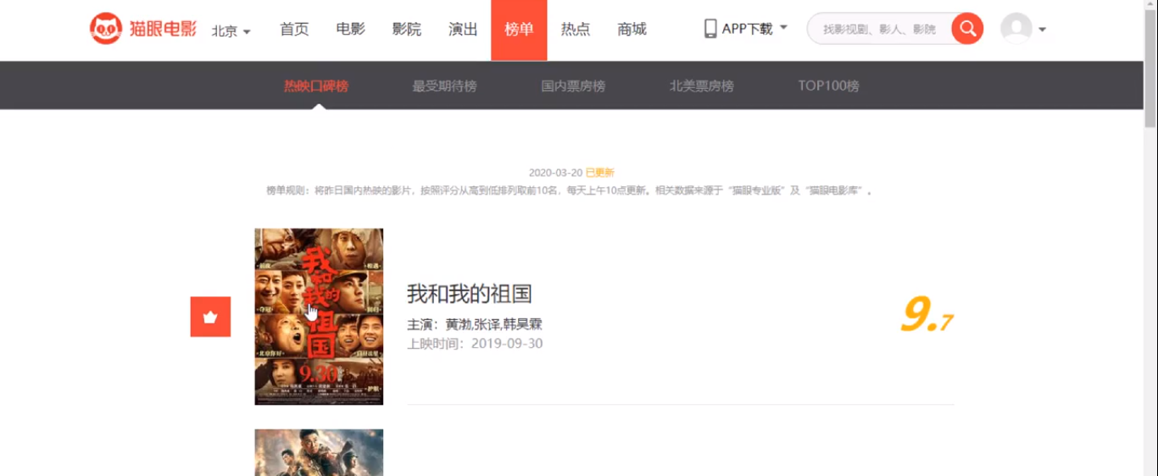Open the 电影 navigation item
The height and width of the screenshot is (476, 1158).
pos(350,30)
